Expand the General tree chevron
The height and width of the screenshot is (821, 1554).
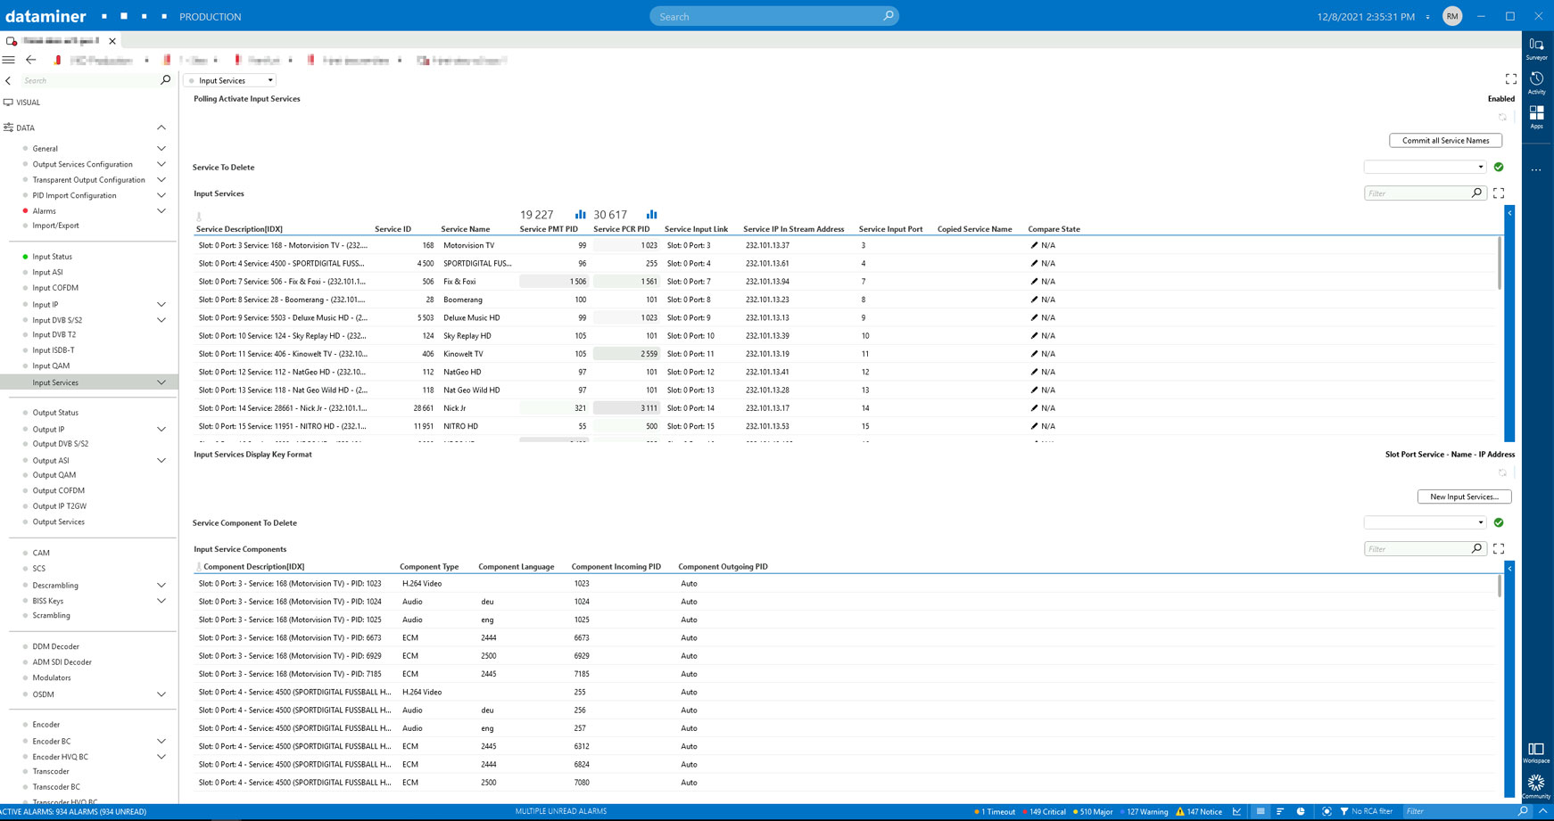point(161,149)
